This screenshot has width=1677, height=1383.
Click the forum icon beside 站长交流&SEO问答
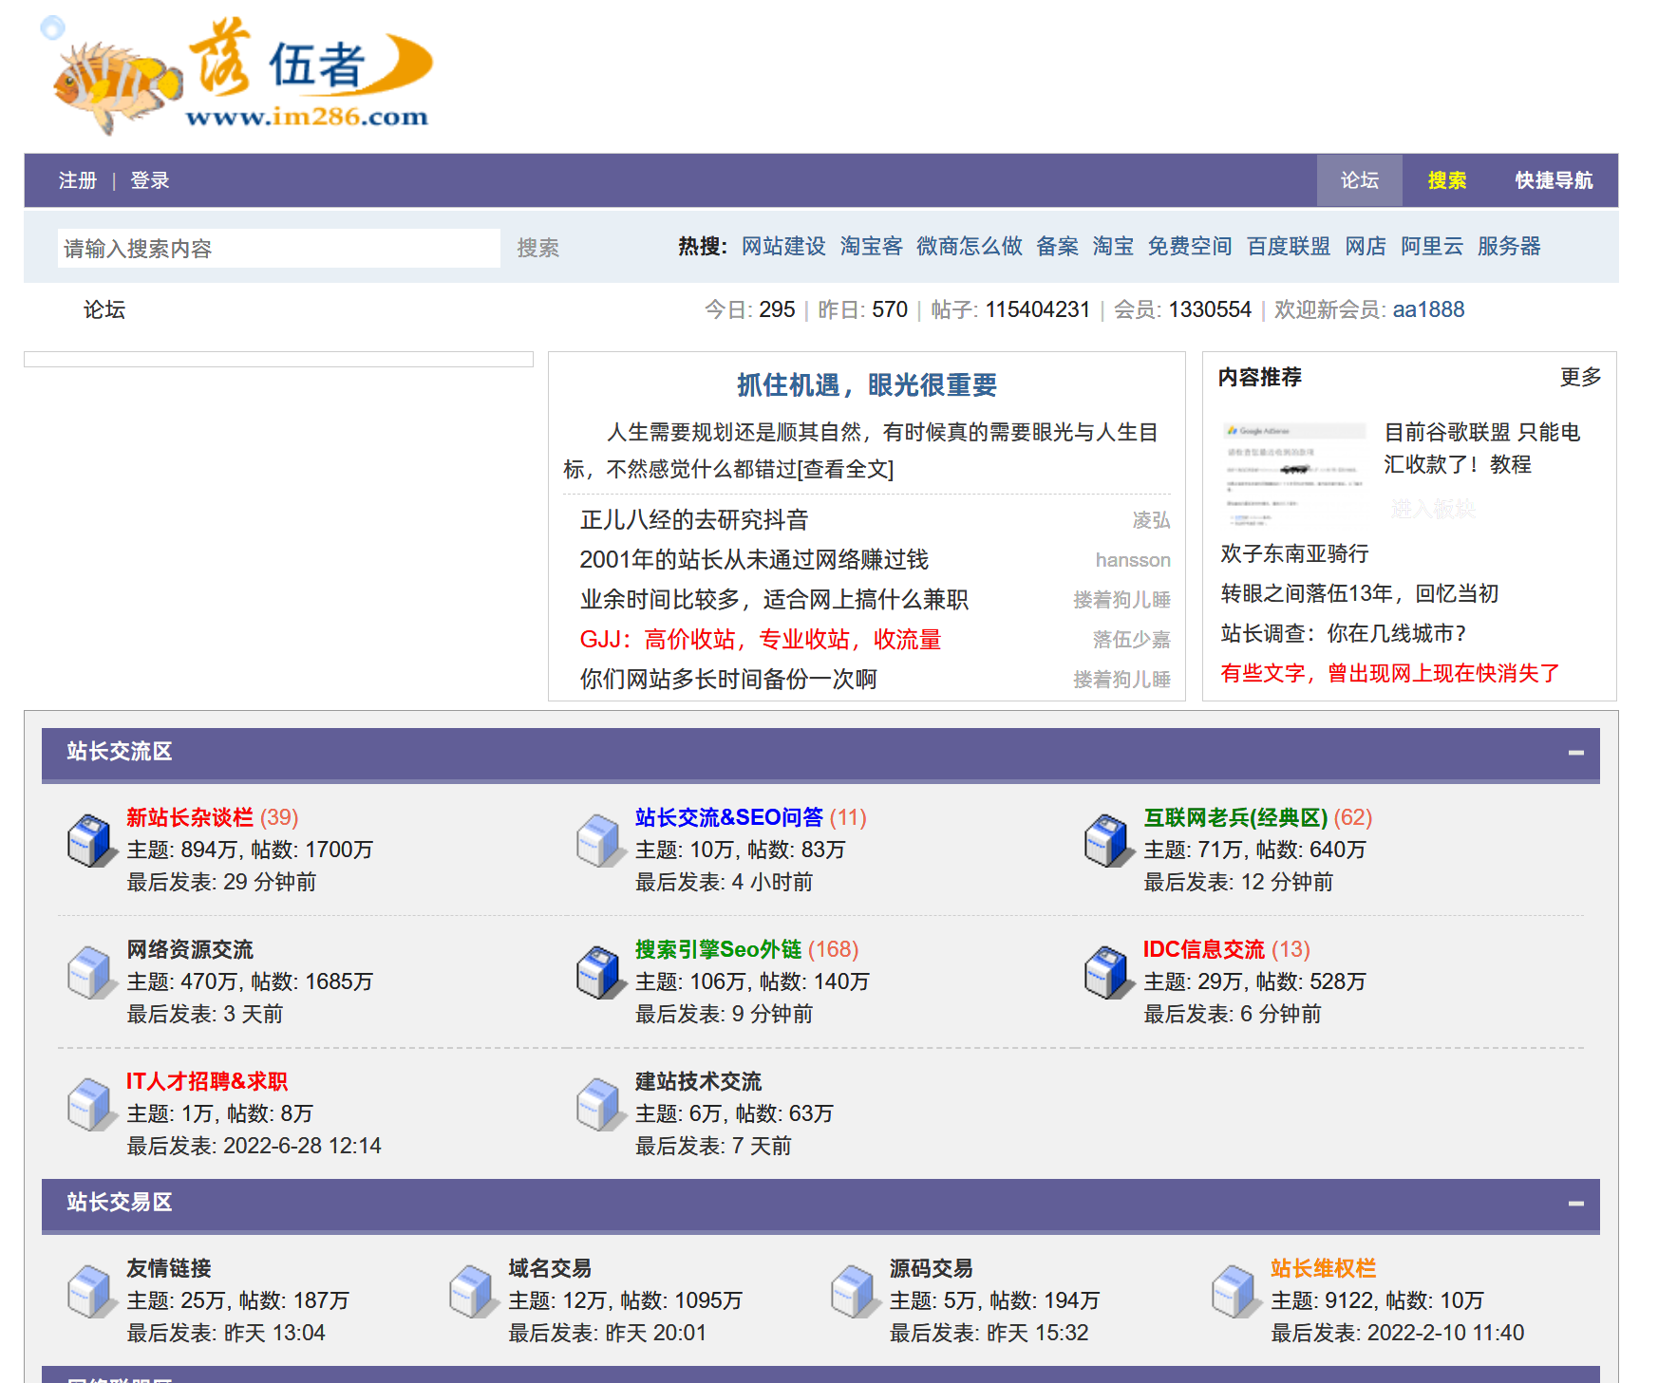598,841
